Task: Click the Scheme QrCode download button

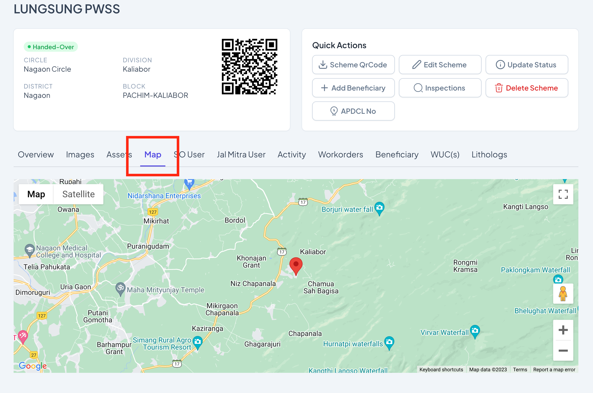Action: coord(353,65)
